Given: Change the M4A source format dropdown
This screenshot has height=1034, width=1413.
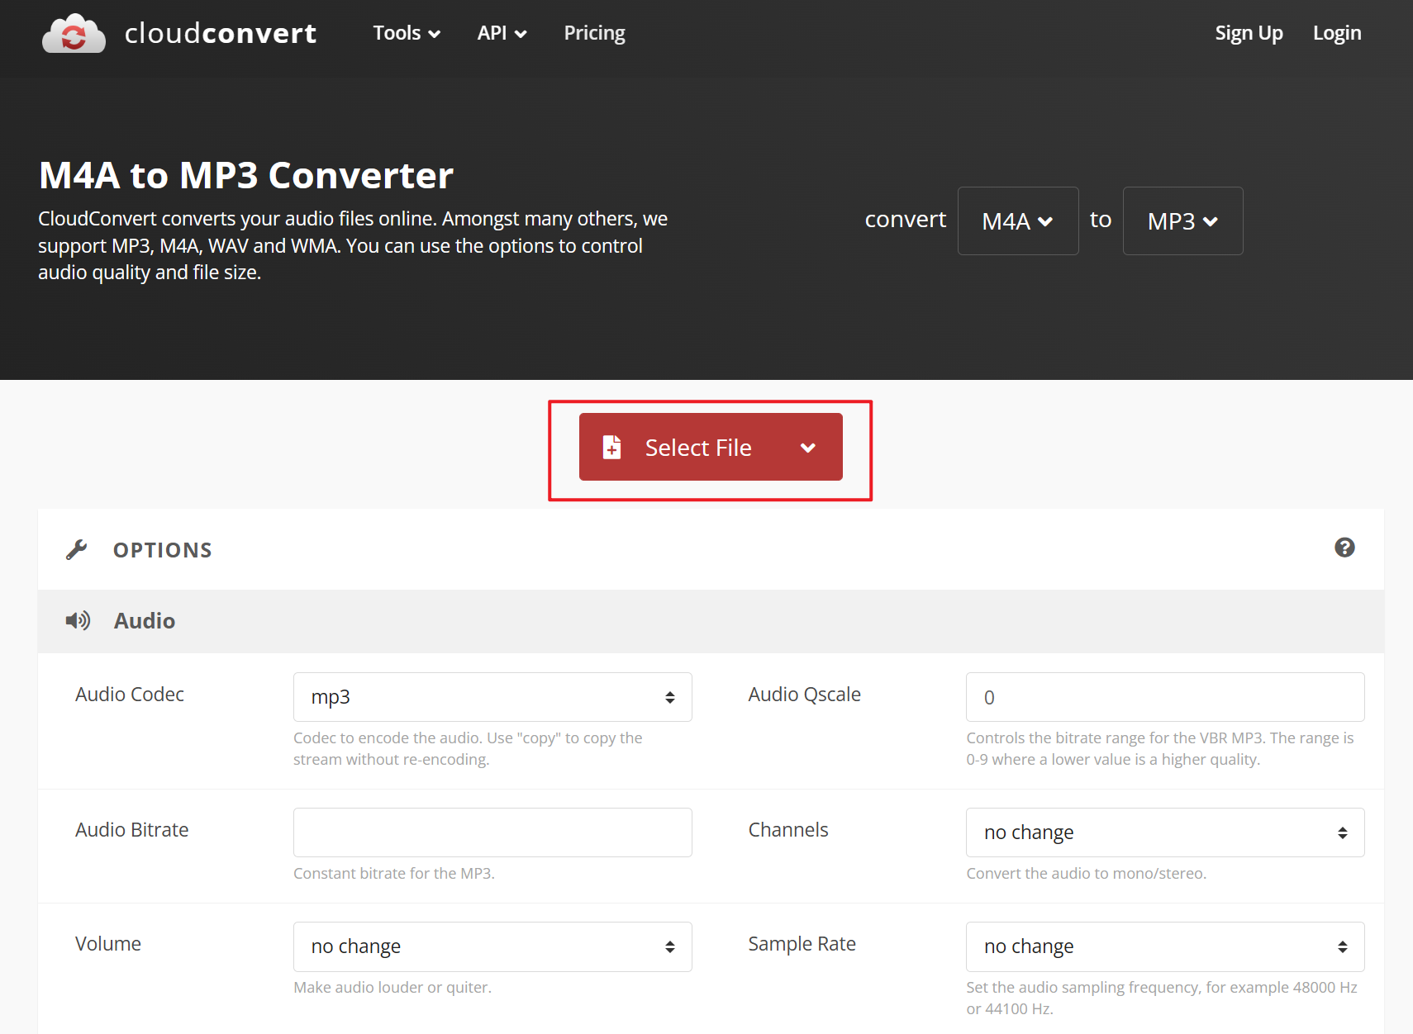Looking at the screenshot, I should click(x=1017, y=221).
